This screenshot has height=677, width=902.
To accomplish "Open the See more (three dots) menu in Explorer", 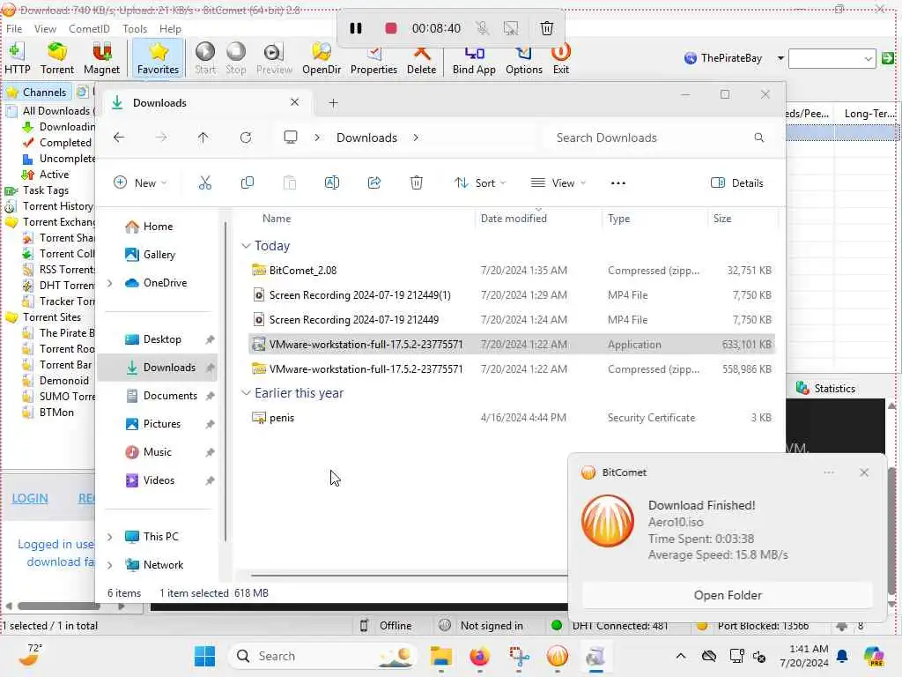I will click(x=617, y=183).
